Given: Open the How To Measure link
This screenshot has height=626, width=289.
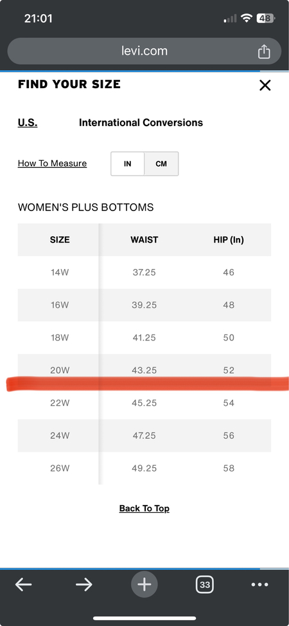Looking at the screenshot, I should pyautogui.click(x=52, y=163).
